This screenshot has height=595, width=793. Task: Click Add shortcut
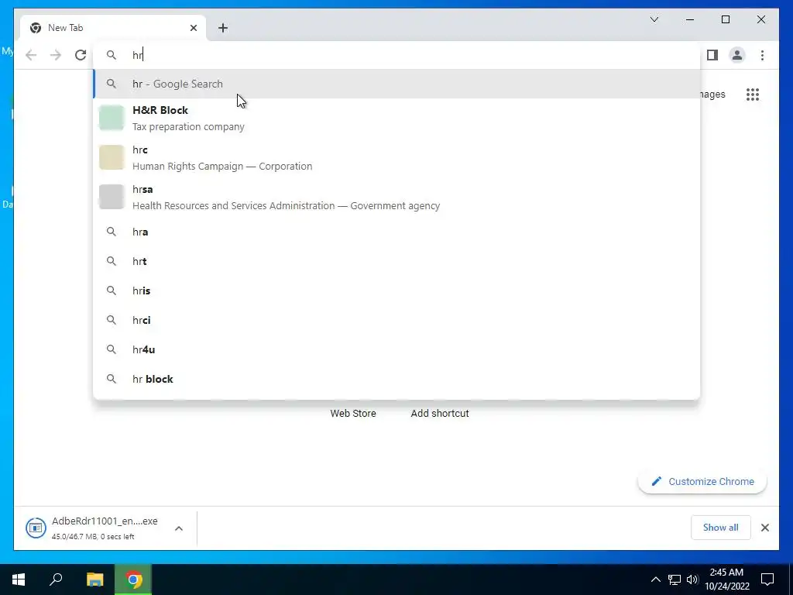[440, 414]
